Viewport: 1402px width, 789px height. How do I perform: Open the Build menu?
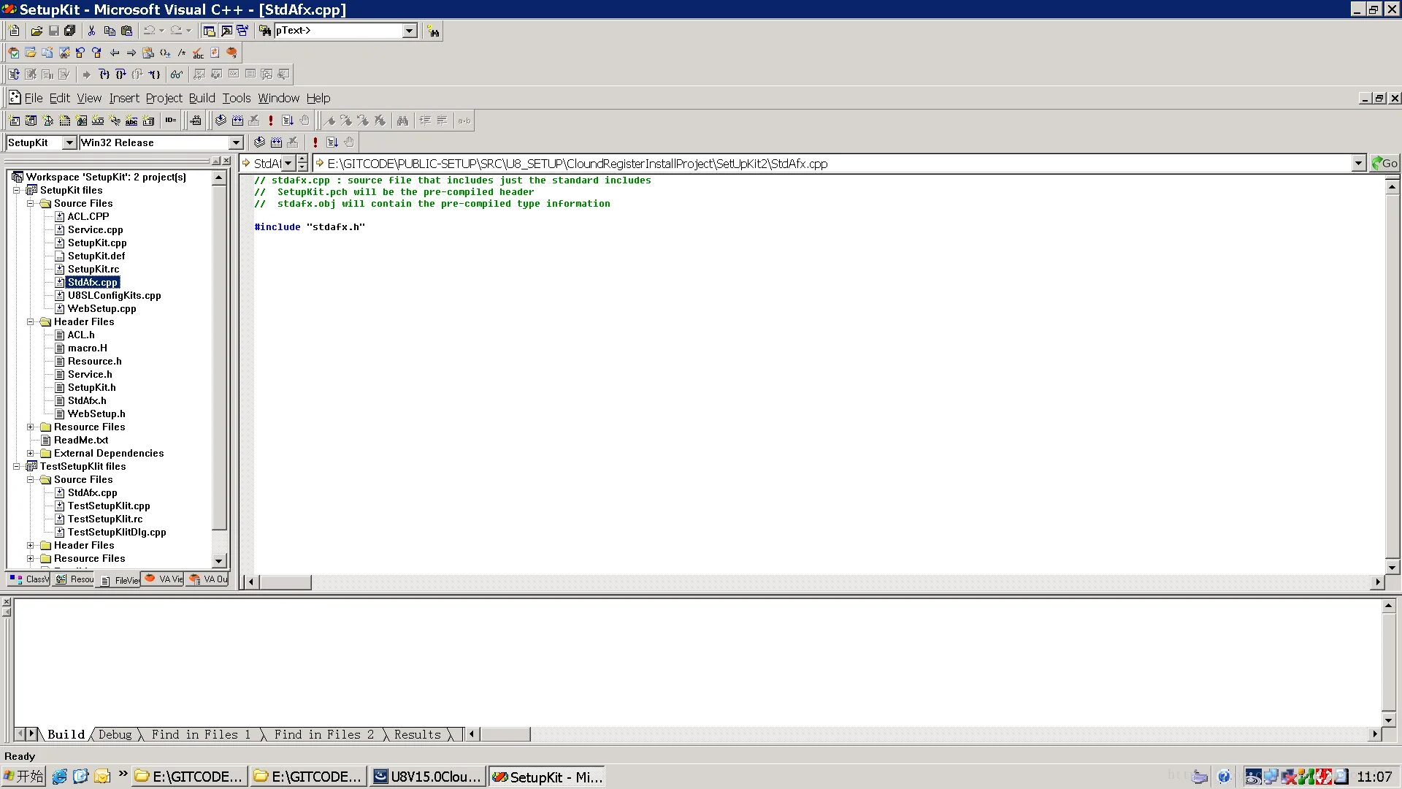[202, 98]
